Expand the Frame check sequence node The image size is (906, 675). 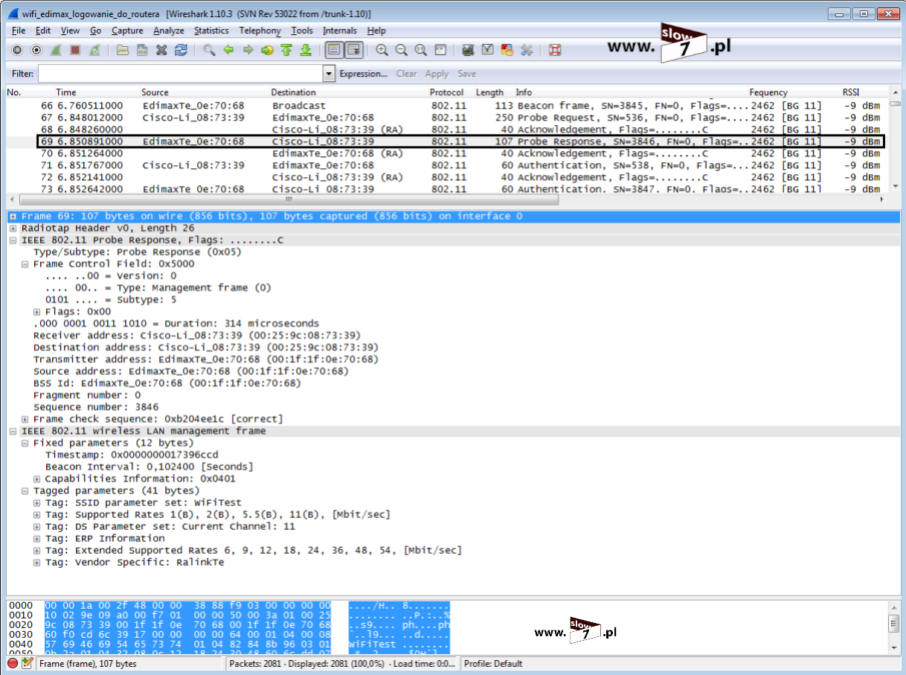(x=25, y=419)
